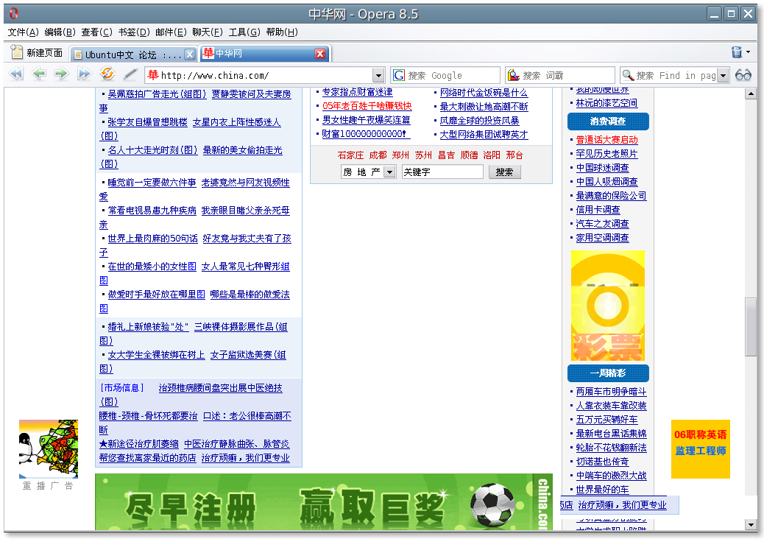Viewport: 764px width, 539px height.
Task: Click the 中华网 tab favicon
Action: [208, 53]
